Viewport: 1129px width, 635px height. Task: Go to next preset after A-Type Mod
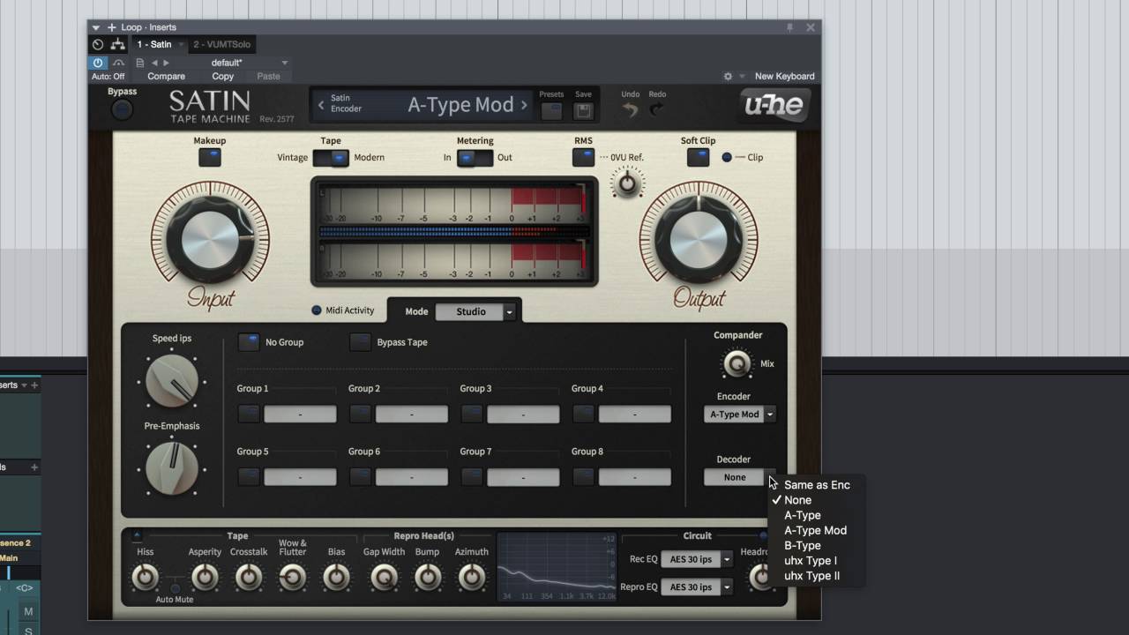pos(524,105)
